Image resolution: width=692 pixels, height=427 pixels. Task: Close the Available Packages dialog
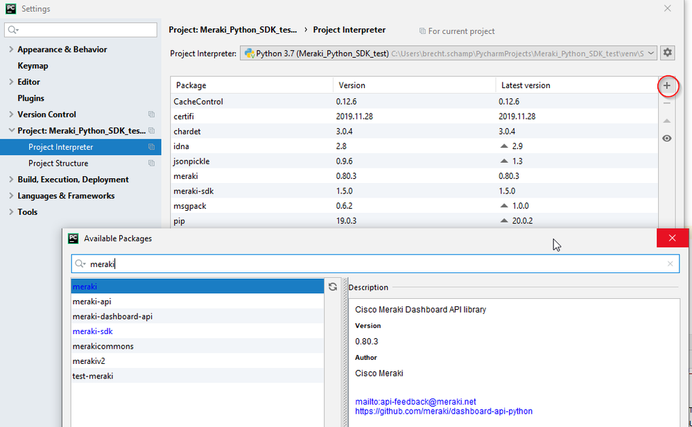672,238
